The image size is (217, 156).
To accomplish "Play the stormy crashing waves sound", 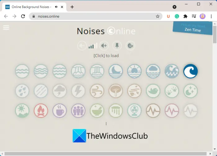I will point(172,71).
